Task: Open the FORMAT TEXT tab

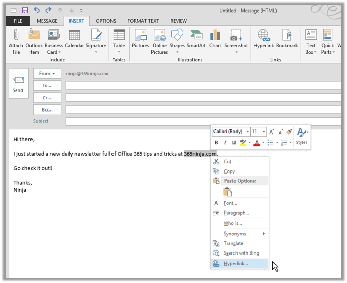Action: pos(143,21)
